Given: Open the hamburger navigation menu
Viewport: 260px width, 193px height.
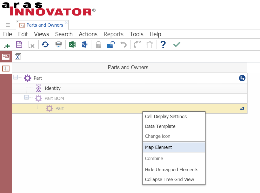Looking at the screenshot, I should (x=8, y=25).
